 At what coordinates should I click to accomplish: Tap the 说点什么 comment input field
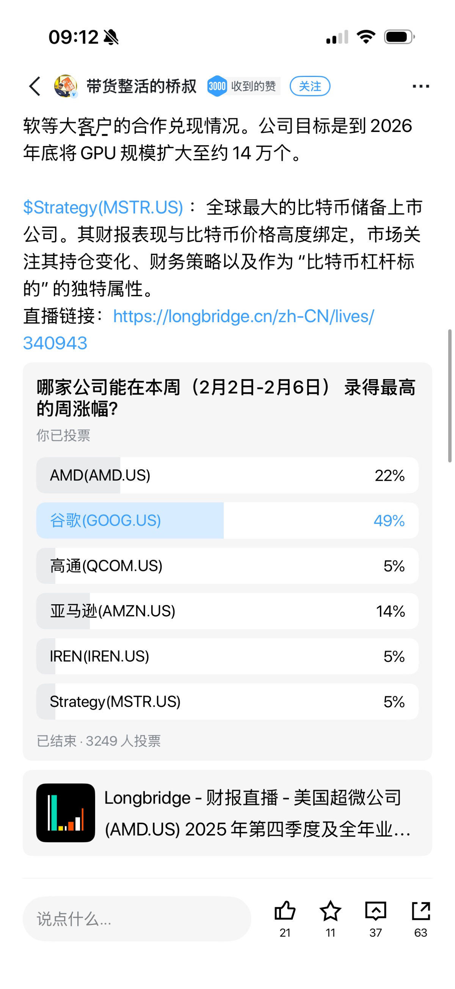click(x=137, y=919)
